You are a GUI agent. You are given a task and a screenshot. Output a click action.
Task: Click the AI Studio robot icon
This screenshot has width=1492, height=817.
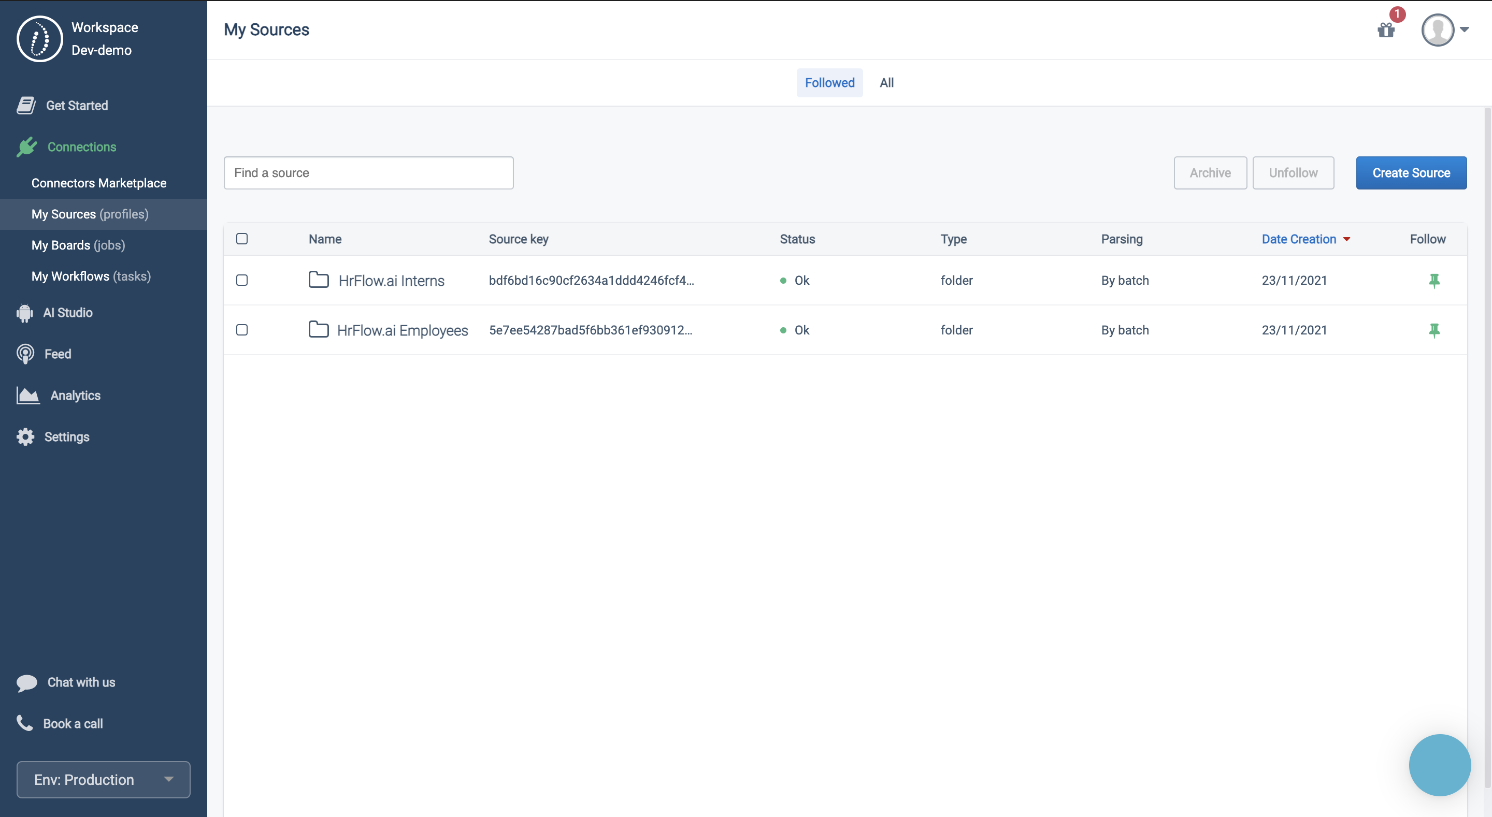[x=25, y=313]
